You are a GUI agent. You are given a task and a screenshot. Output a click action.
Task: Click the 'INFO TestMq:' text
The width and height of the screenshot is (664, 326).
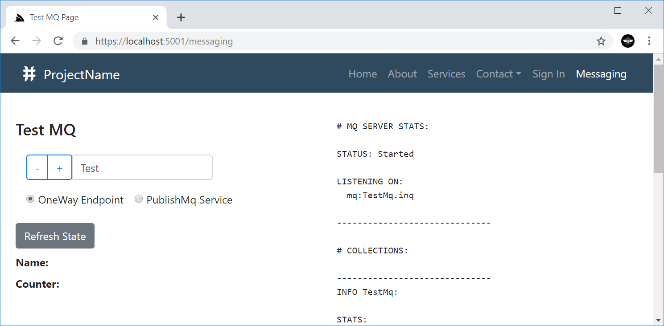[367, 292]
